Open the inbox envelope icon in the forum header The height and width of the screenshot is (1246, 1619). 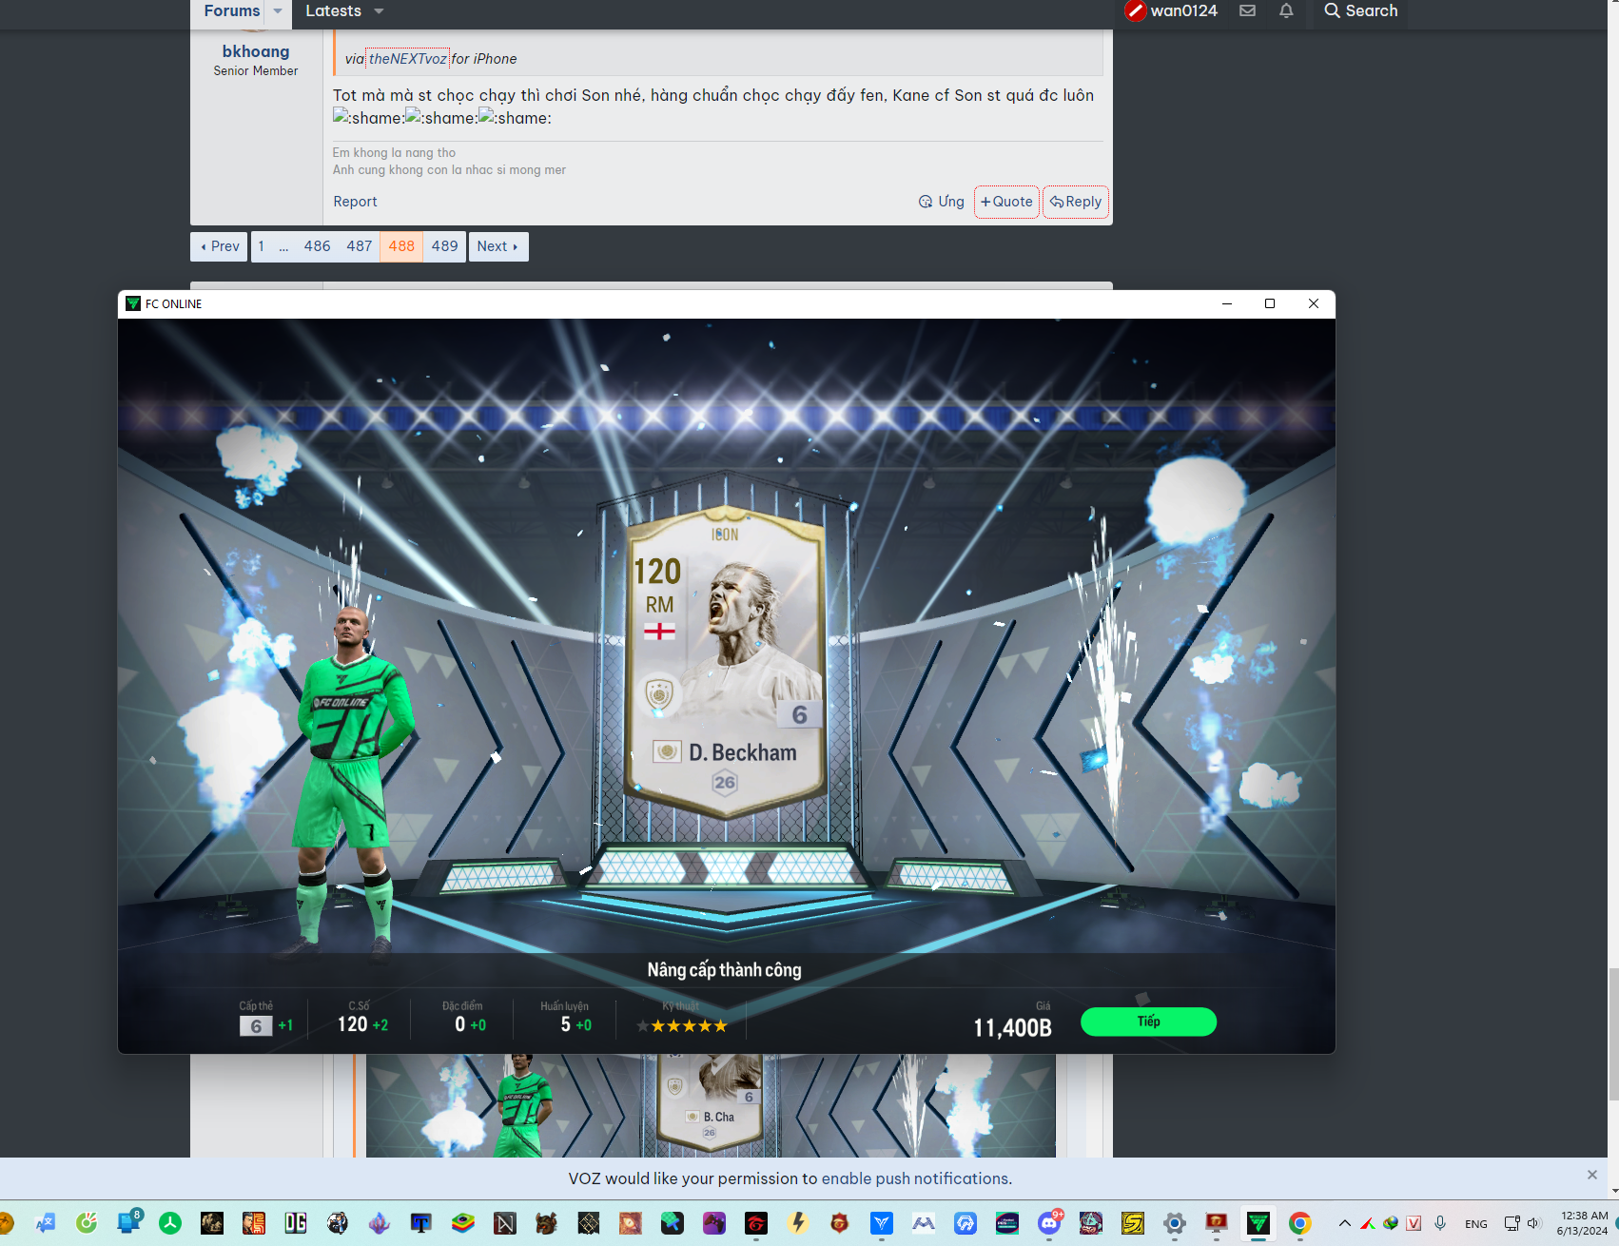point(1248,11)
